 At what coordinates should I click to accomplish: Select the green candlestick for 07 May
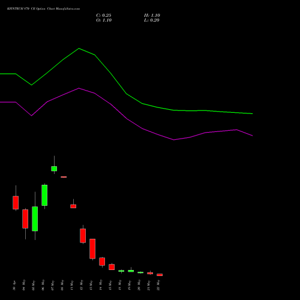54,169
